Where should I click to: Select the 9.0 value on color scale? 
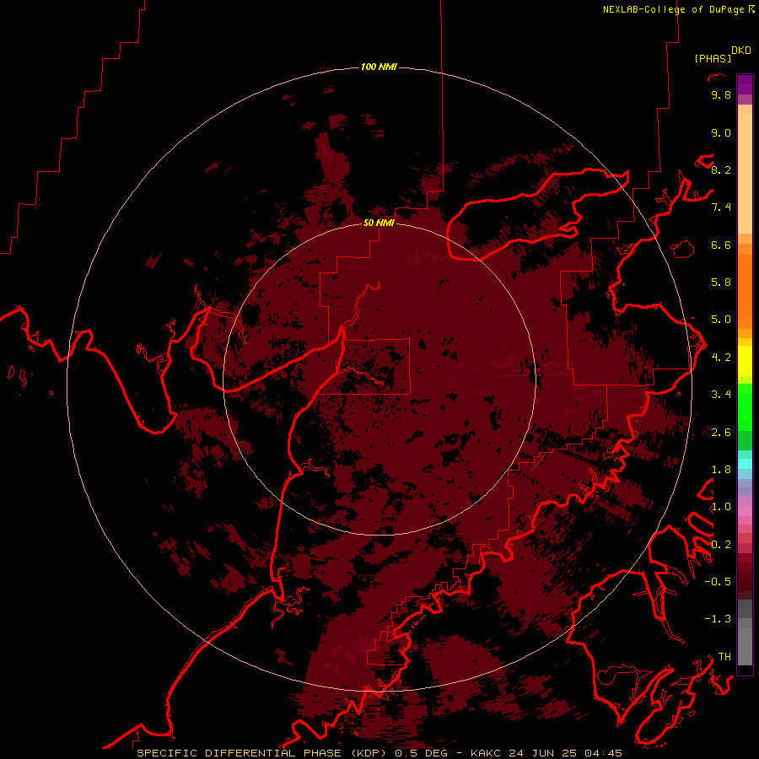click(x=721, y=132)
